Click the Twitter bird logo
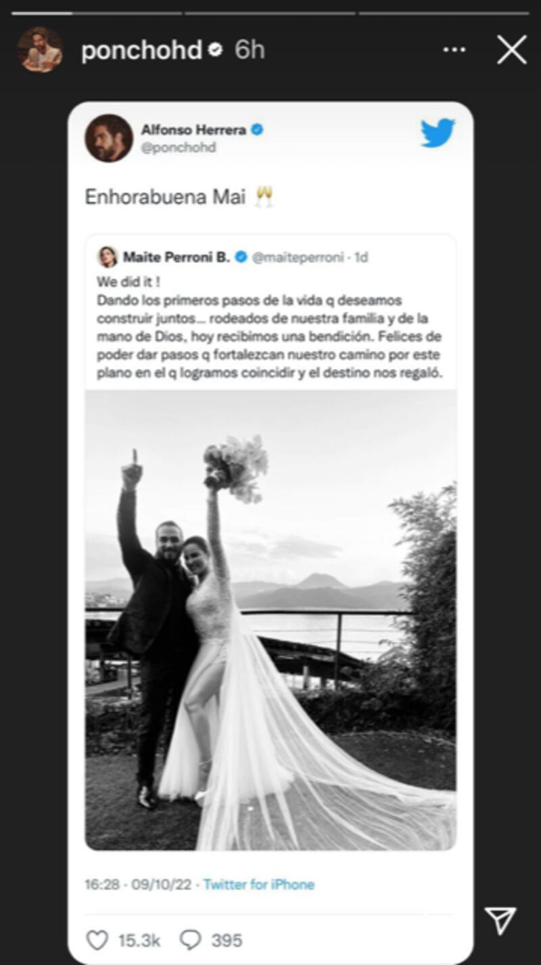541x965 pixels. (438, 133)
